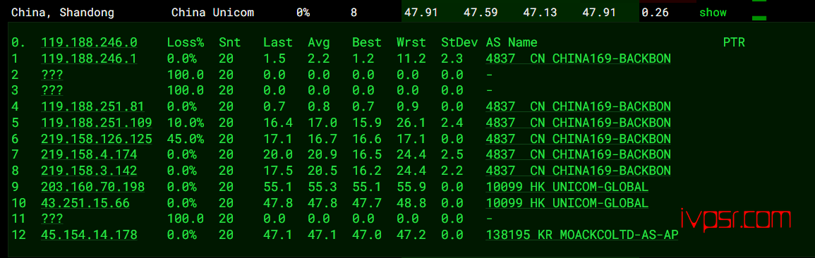Open IP link 119.188.251.81

click(x=92, y=107)
